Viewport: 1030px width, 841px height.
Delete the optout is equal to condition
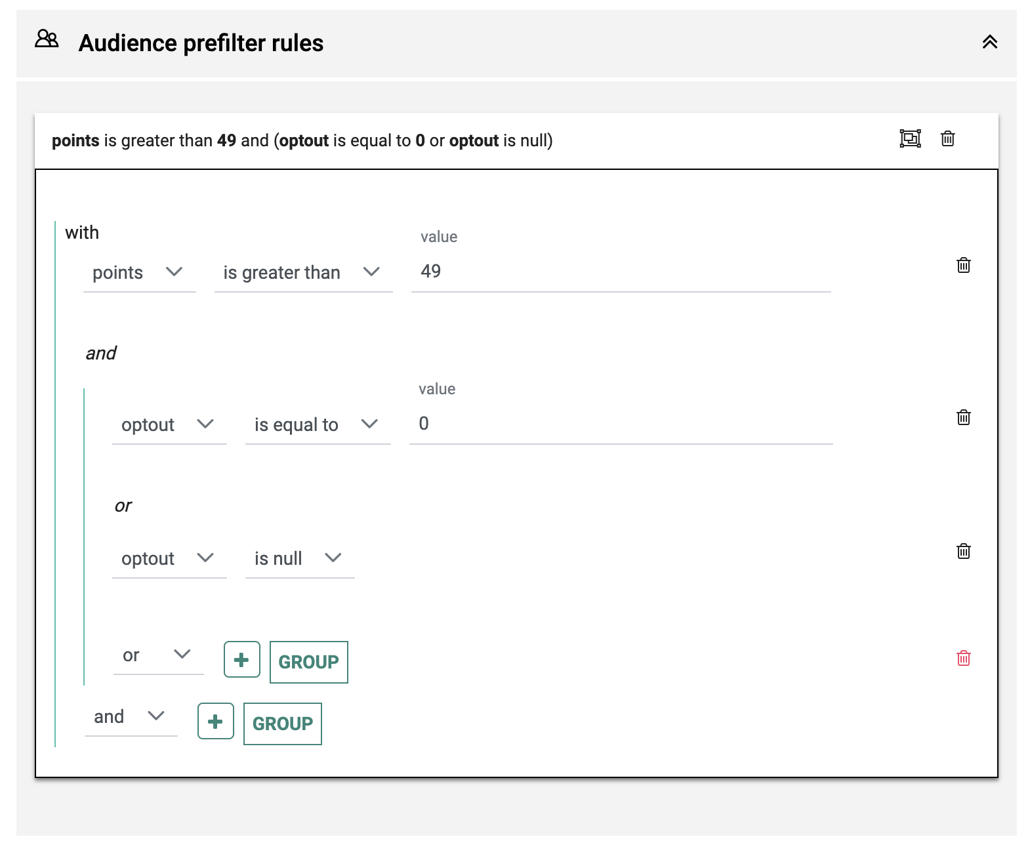point(963,417)
